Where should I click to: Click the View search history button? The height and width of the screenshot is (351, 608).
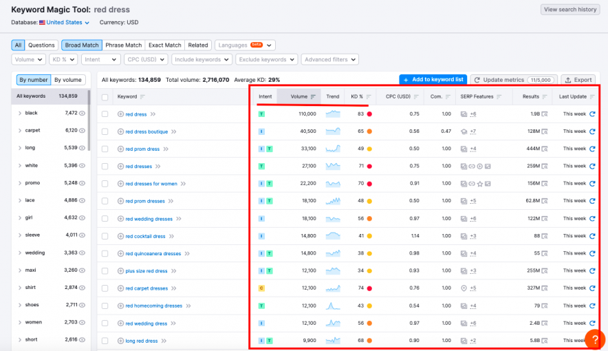coord(569,10)
